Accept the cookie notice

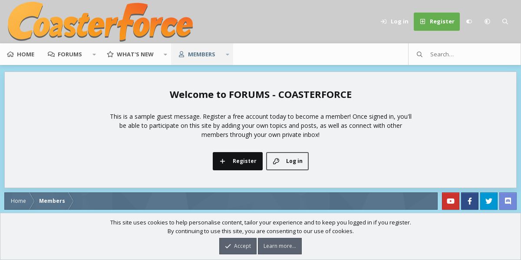238,246
